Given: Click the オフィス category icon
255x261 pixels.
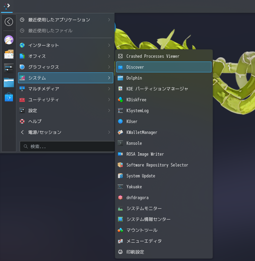Looking at the screenshot, I should tap(22, 56).
